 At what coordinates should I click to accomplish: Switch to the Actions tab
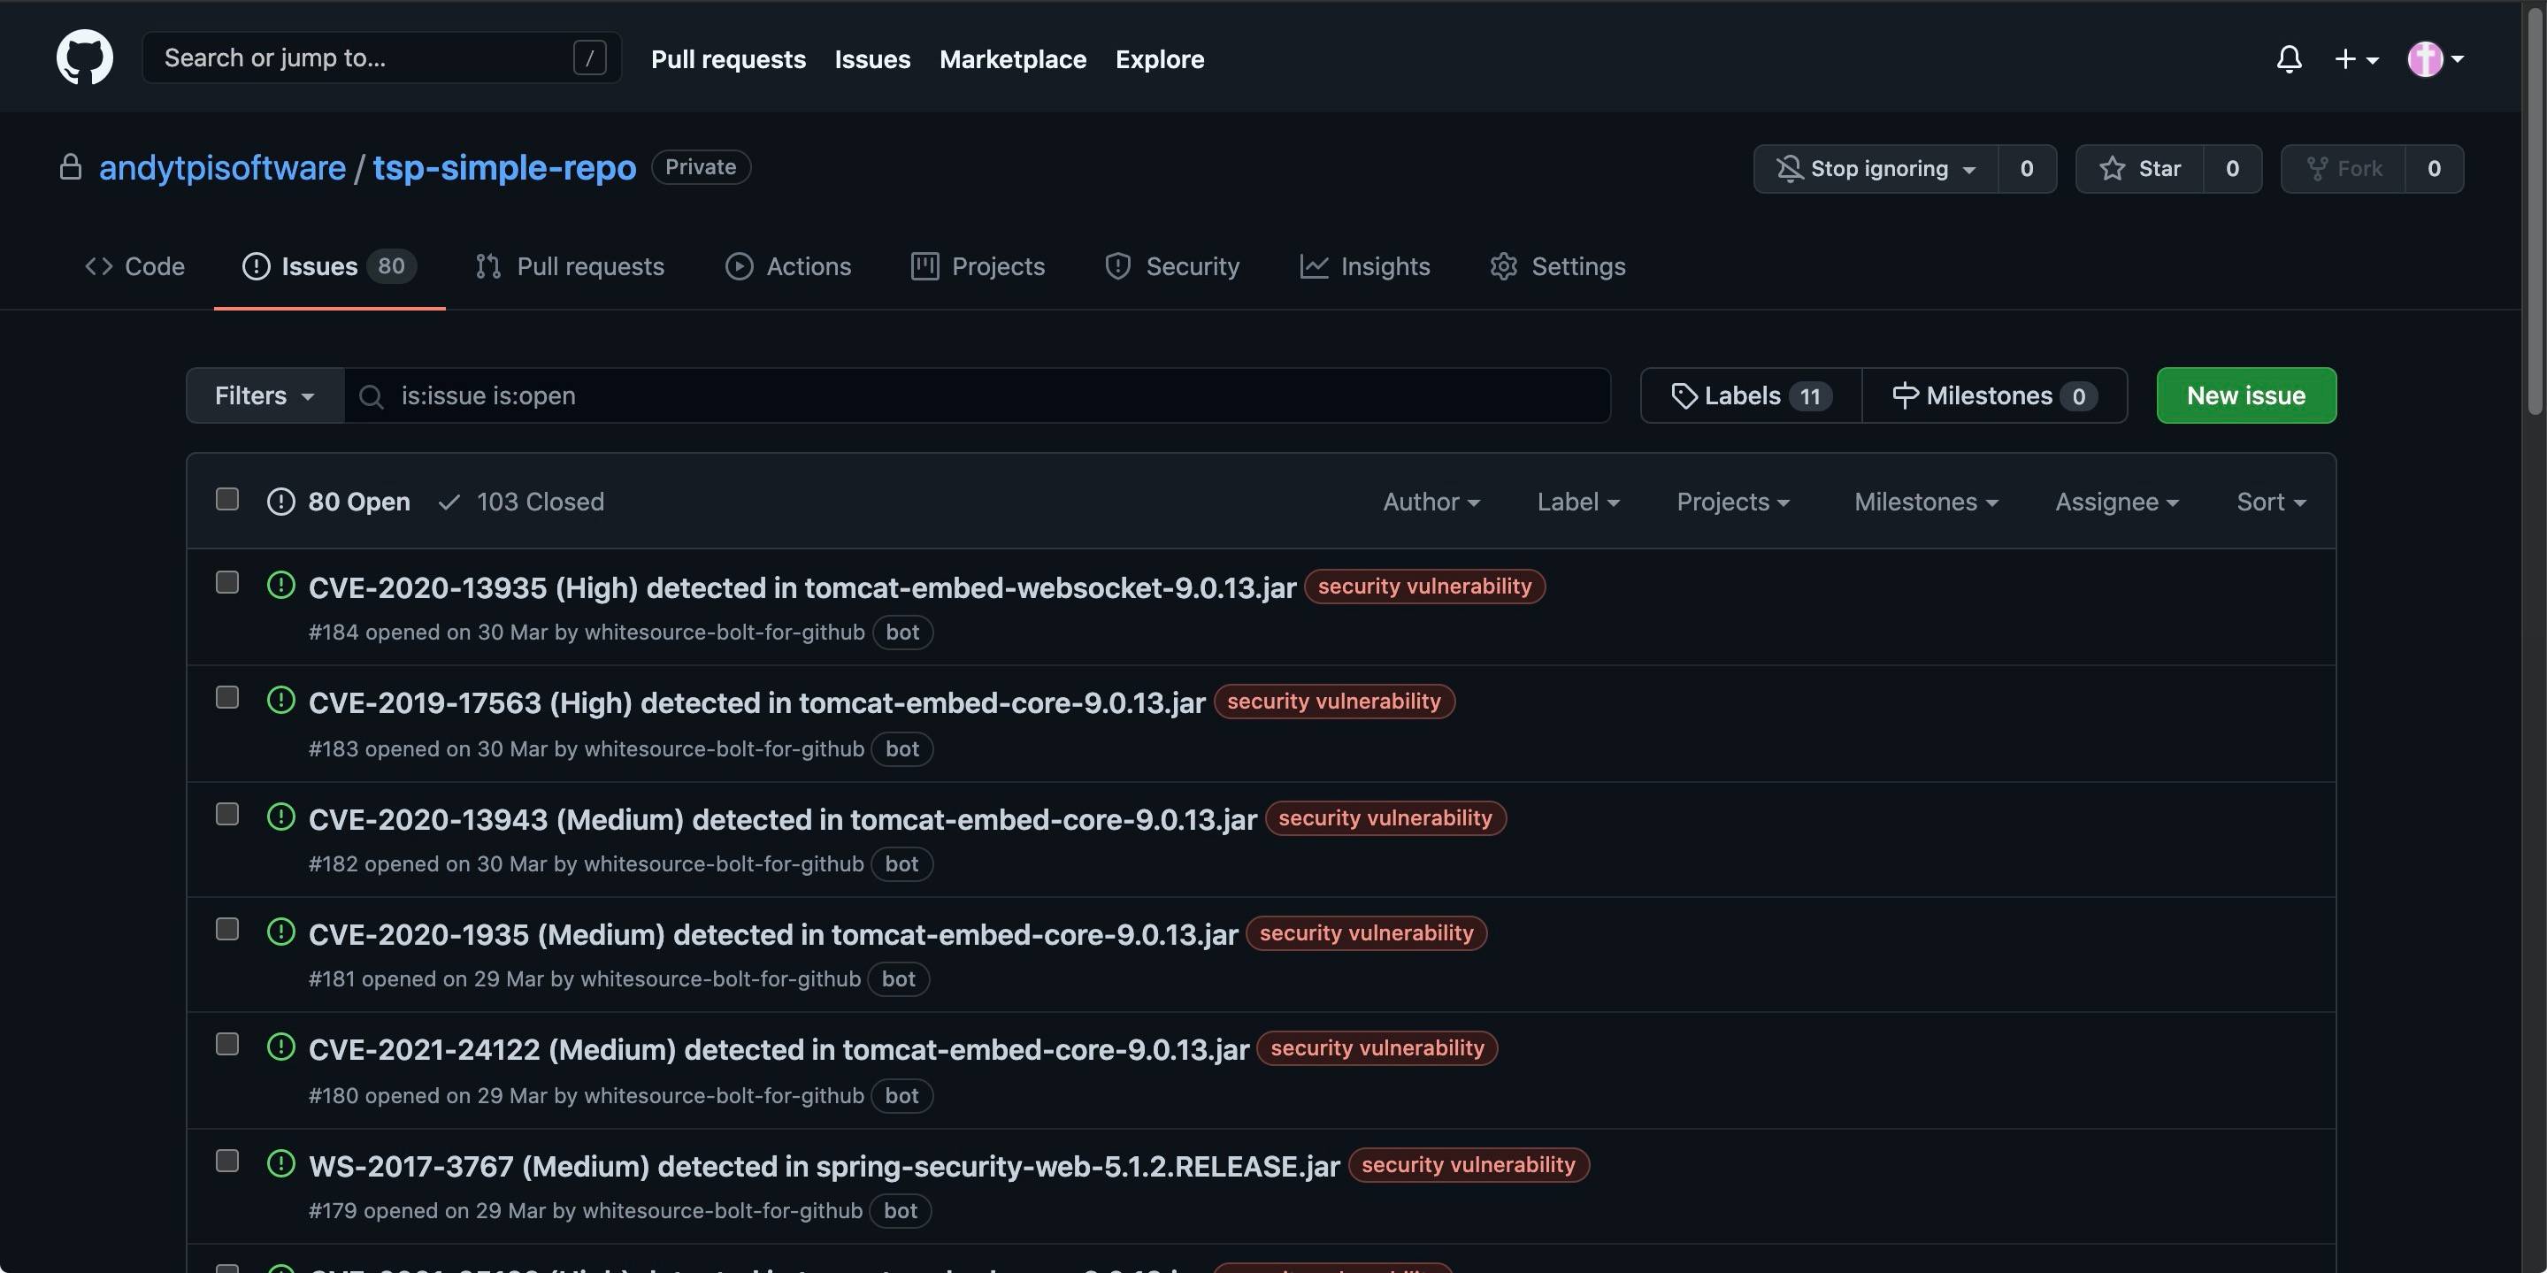tap(788, 266)
